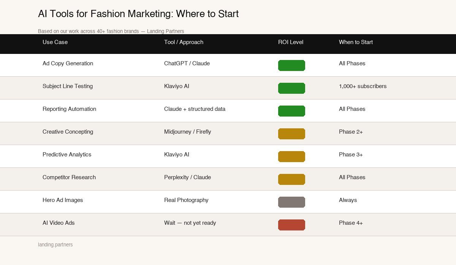The height and width of the screenshot is (265, 456).
Task: Open the landing.partners footer link
Action: click(x=55, y=244)
